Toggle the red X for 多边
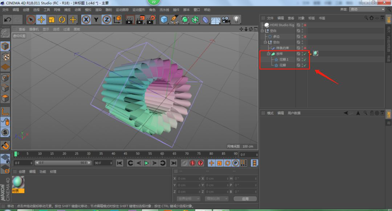Screen dimensions: 392x211 pyautogui.click(x=305, y=37)
